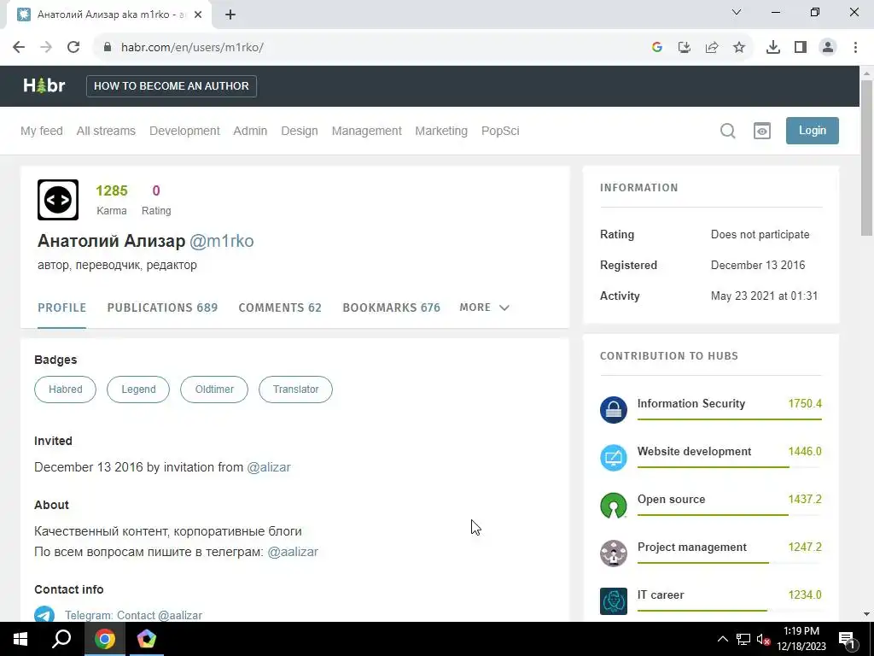Open Website development hub link
Image resolution: width=874 pixels, height=656 pixels.
[x=694, y=451]
